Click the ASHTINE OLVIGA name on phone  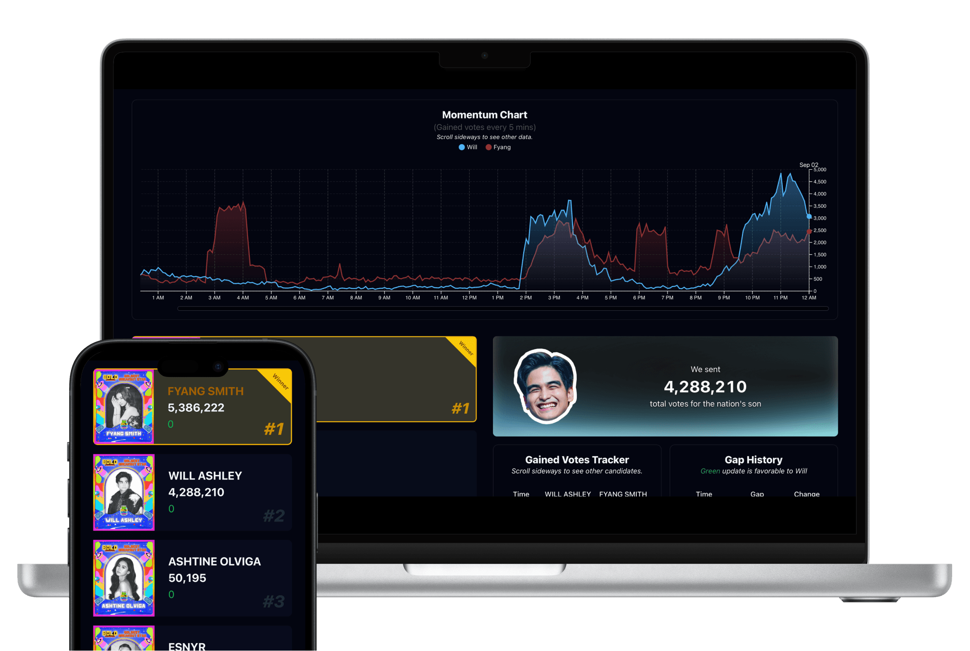(215, 561)
